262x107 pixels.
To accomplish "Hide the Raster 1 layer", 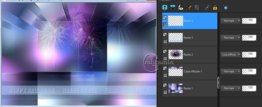I will point(165,92).
